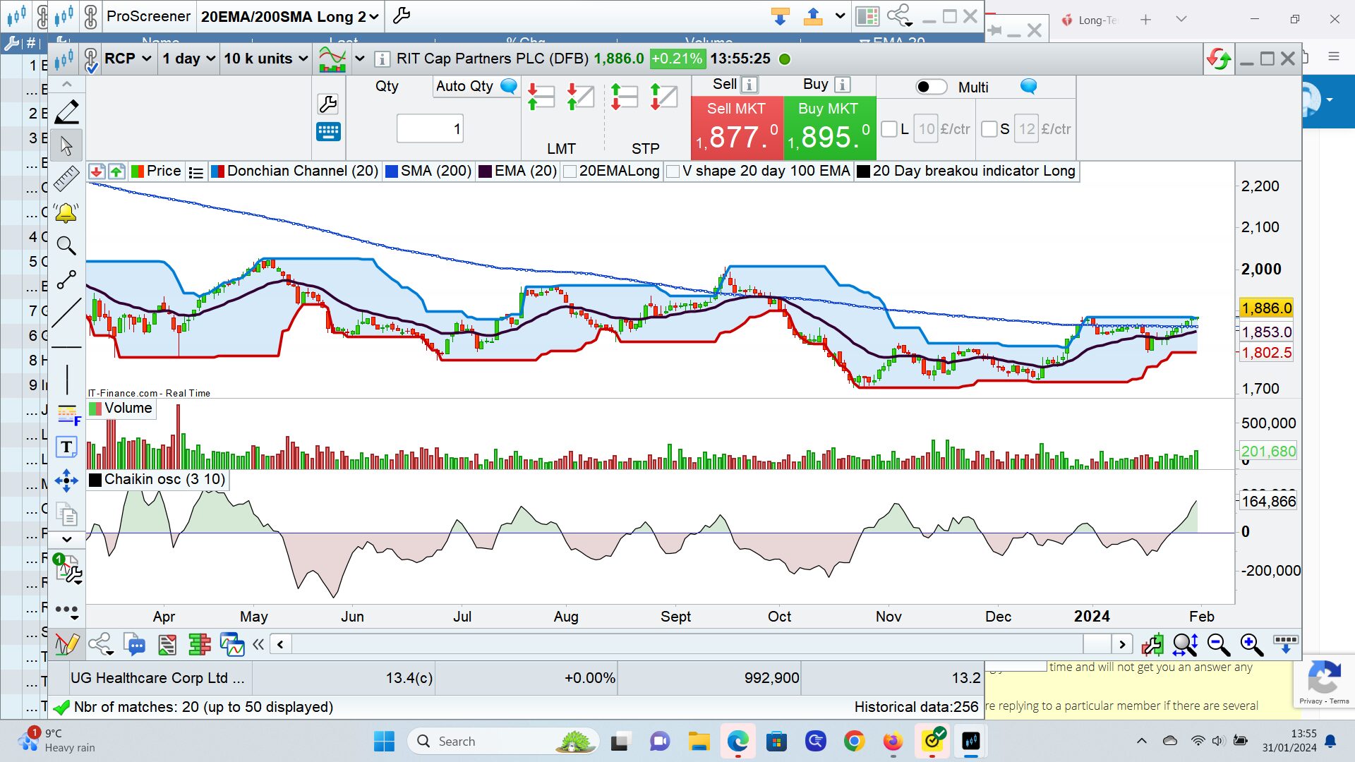Select the magnifier zoom tool in sidebar
This screenshot has width=1355, height=762.
[x=66, y=246]
